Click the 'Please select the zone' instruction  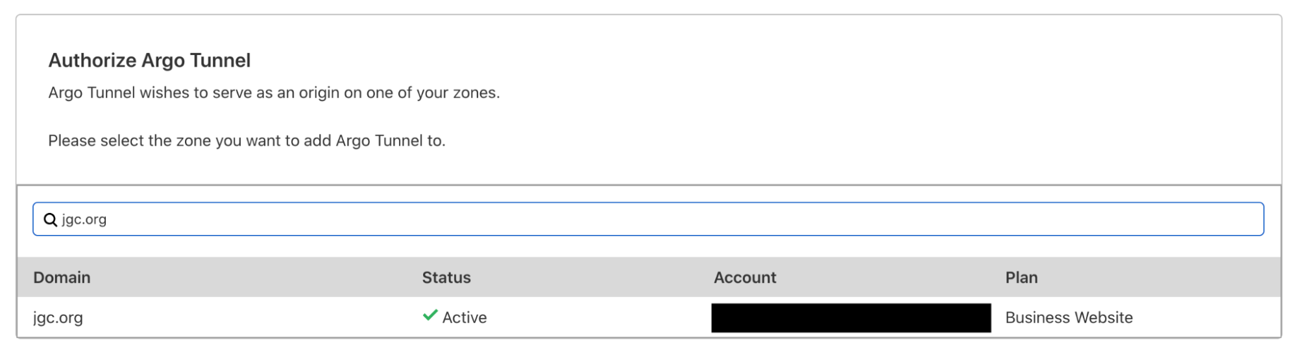[x=247, y=140]
